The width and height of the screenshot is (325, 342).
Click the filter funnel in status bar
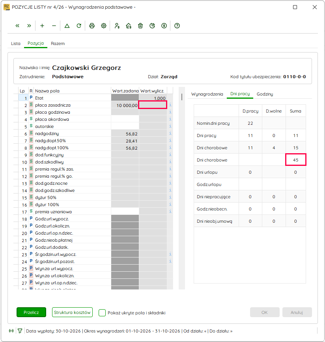[x=20, y=331]
